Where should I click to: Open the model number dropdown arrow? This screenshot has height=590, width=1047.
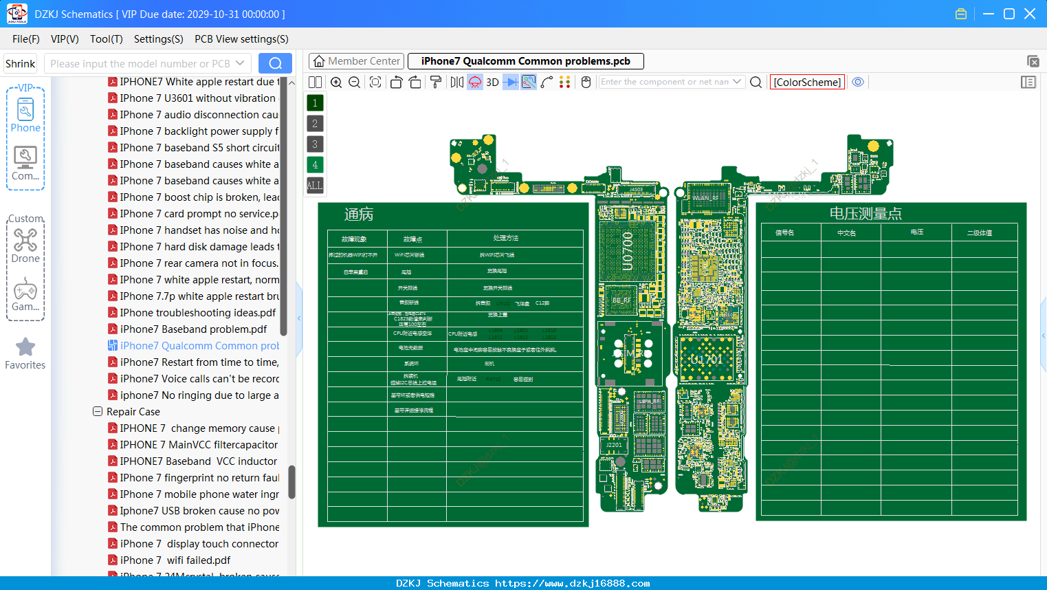click(x=240, y=63)
